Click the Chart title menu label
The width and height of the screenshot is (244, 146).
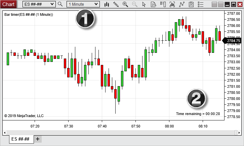[x=8, y=4]
